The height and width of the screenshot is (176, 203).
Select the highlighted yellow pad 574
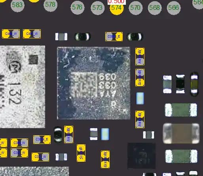[x=117, y=9]
